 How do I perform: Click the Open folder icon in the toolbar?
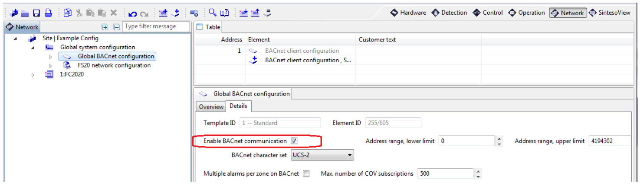(x=25, y=13)
